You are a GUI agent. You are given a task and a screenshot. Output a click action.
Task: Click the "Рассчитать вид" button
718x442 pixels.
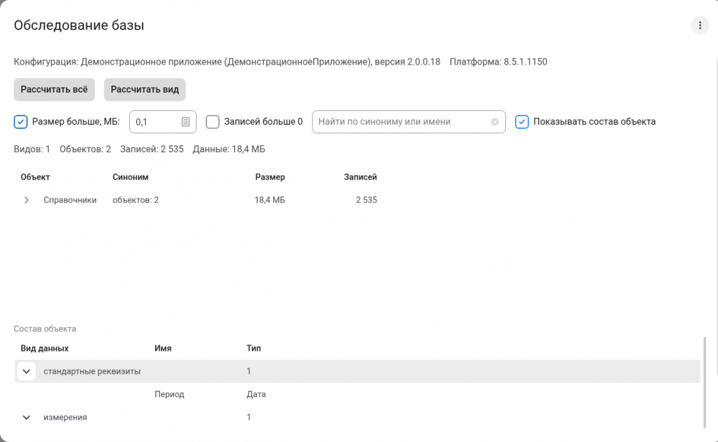coord(145,89)
